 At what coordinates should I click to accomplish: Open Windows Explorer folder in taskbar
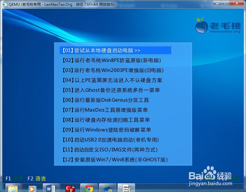pos(13,188)
